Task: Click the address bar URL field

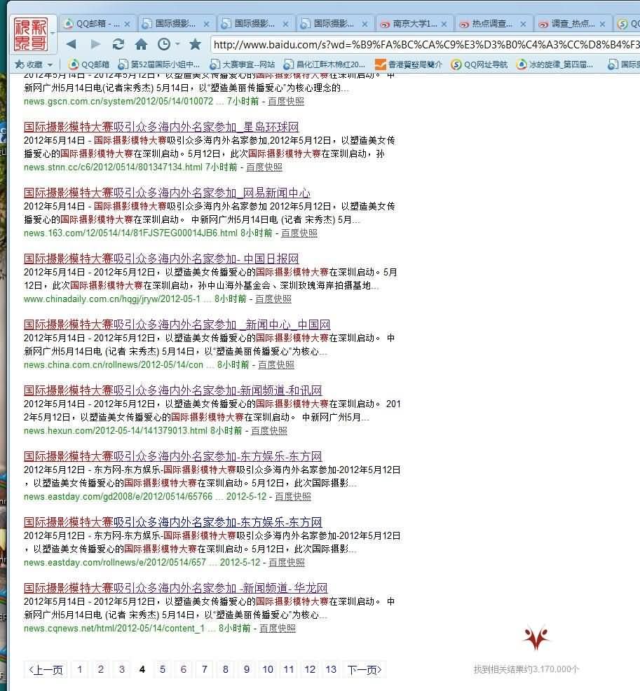Action: point(425,45)
